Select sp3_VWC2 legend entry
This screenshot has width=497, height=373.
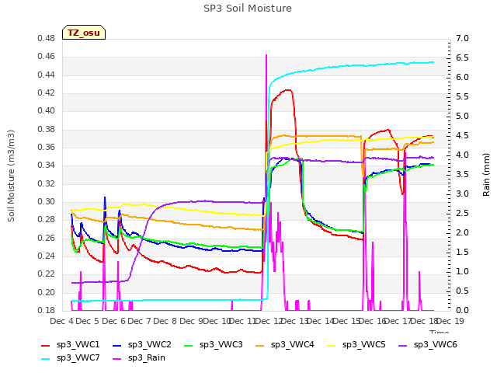coord(142,345)
